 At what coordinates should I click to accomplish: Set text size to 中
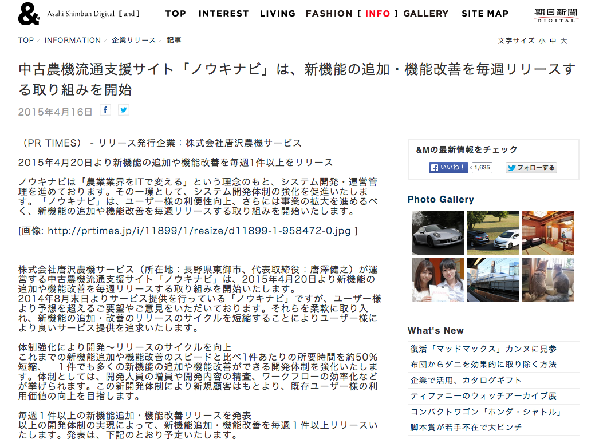coord(553,41)
